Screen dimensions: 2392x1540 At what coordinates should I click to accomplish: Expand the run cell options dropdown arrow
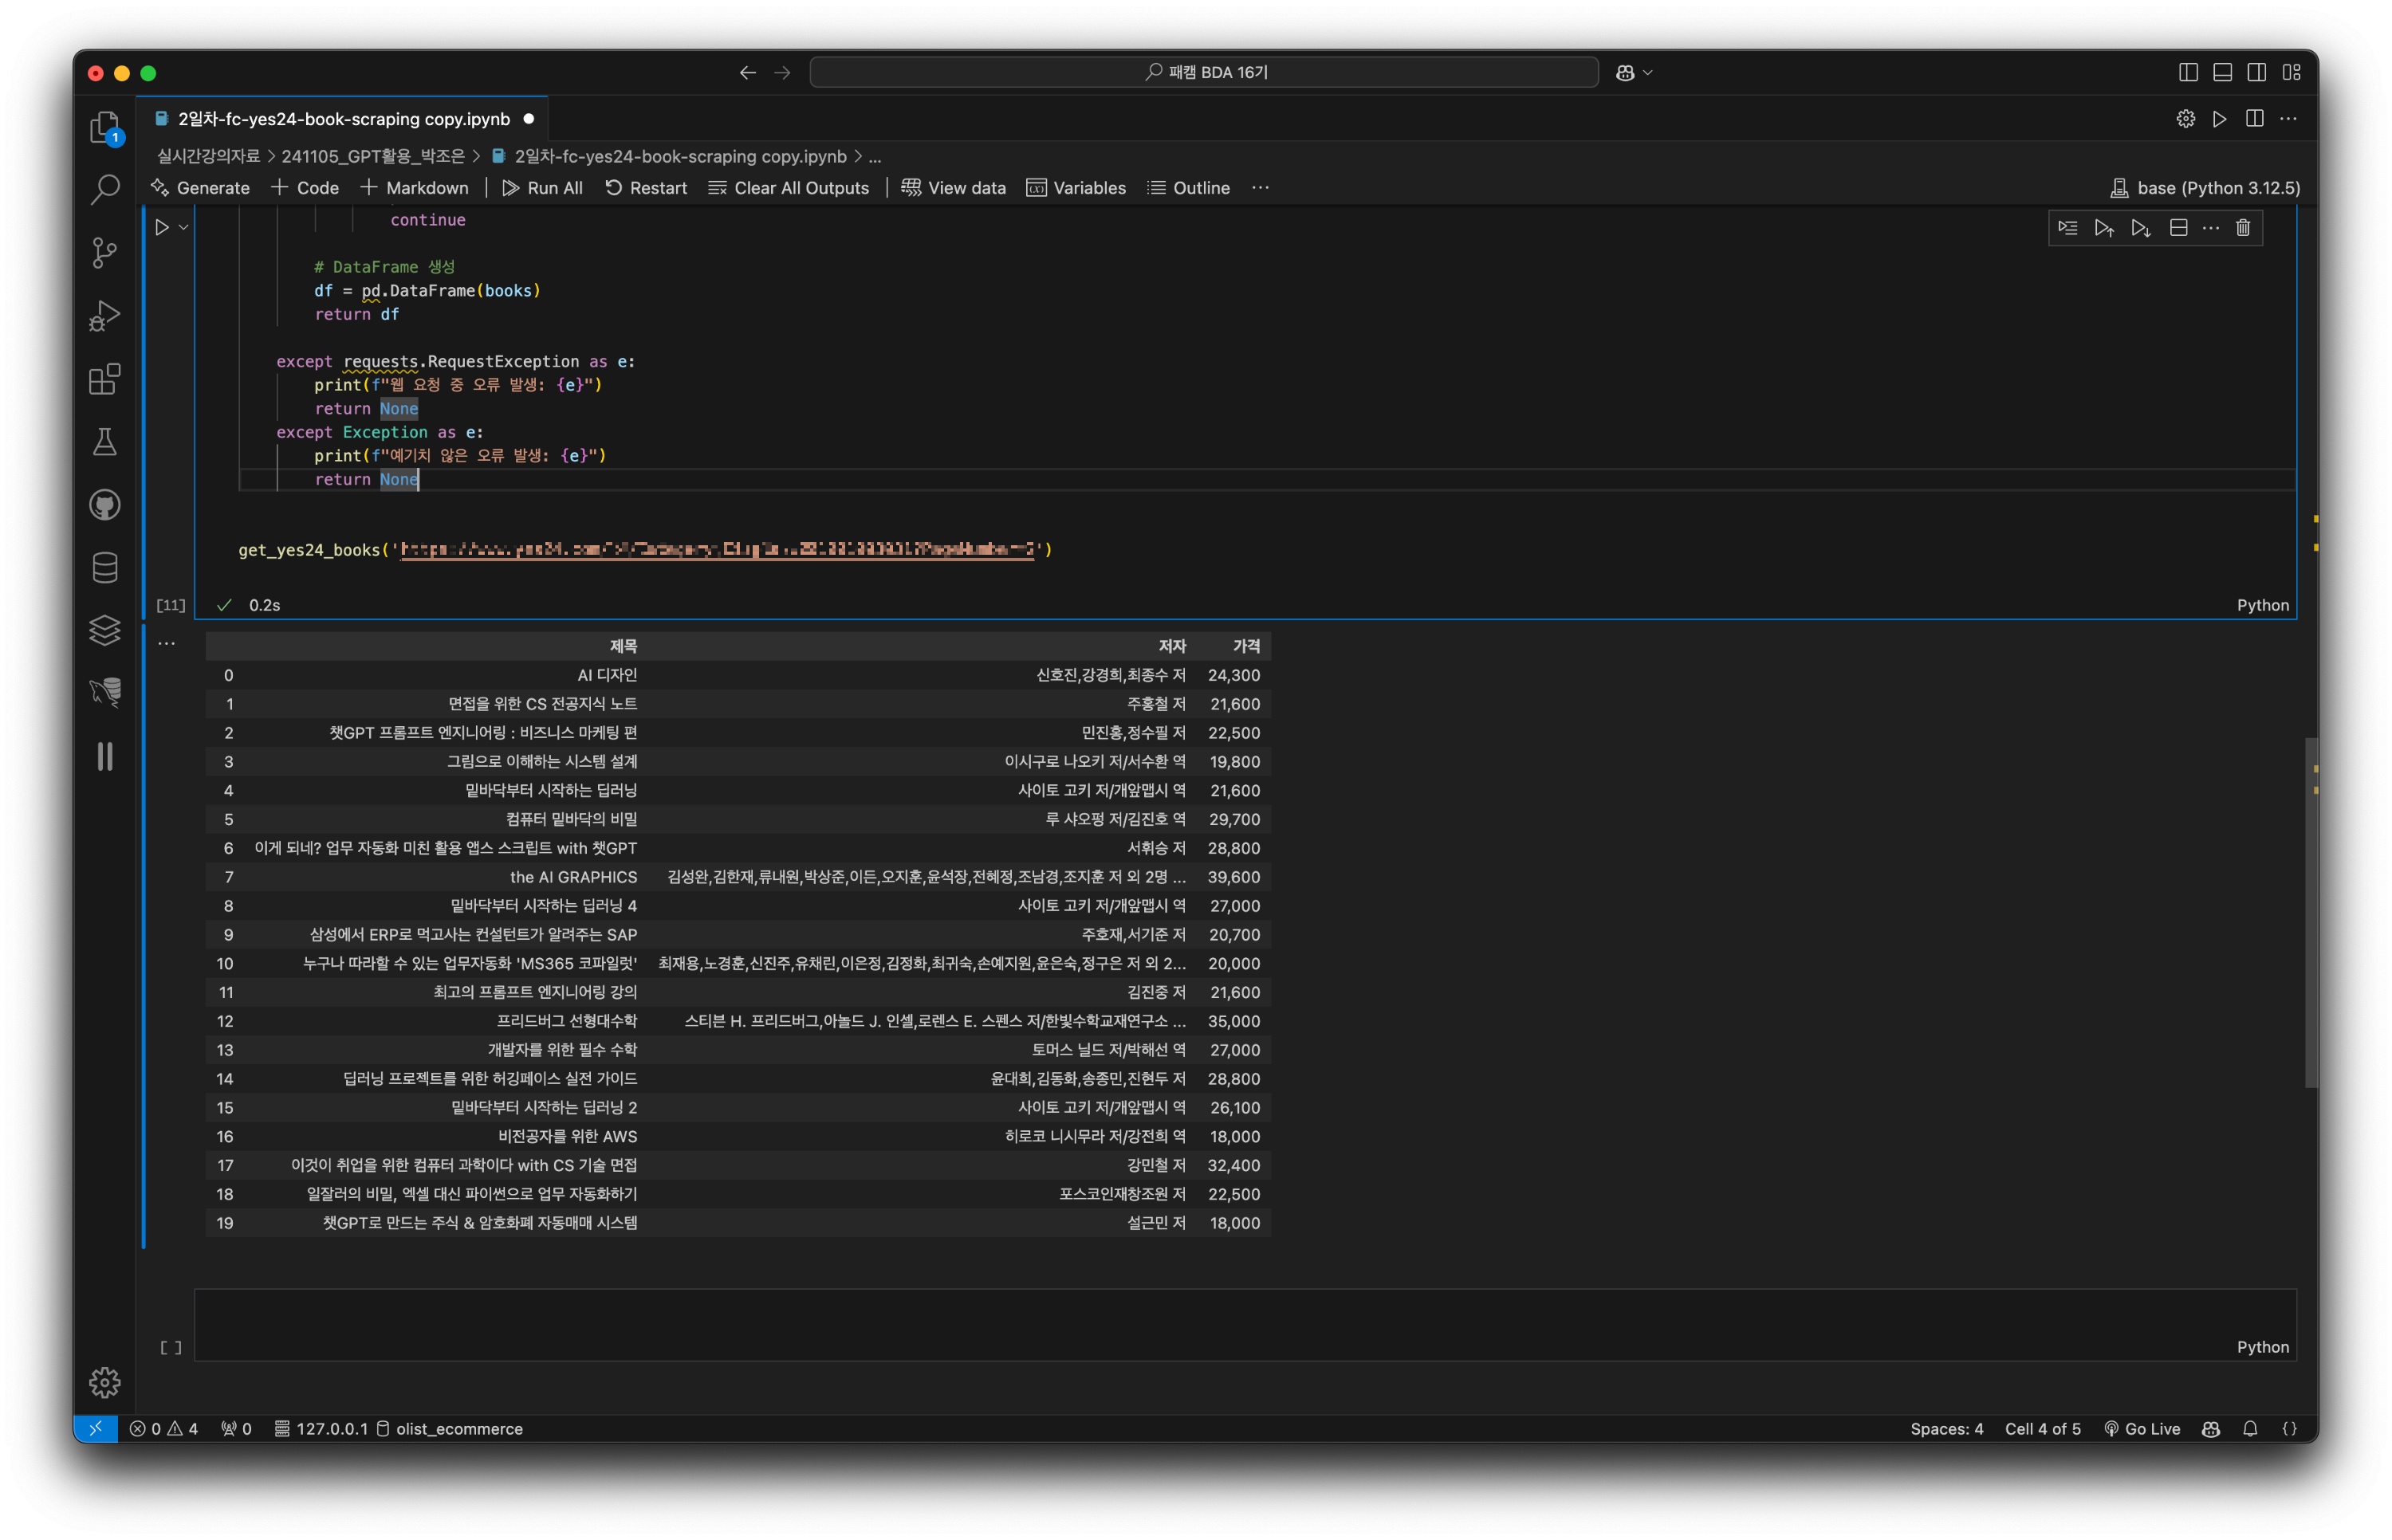(x=184, y=228)
